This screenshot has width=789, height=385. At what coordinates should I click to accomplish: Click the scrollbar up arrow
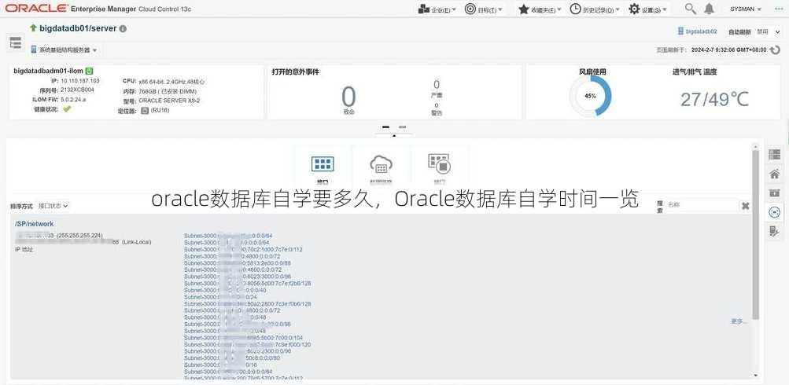(755, 145)
